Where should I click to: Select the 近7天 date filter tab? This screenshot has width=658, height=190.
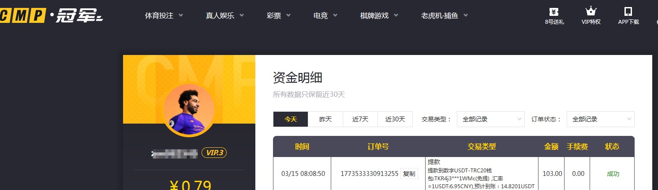point(360,119)
